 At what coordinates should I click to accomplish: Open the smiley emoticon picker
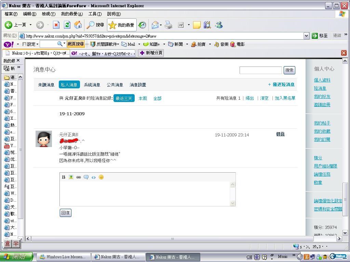pos(101,177)
